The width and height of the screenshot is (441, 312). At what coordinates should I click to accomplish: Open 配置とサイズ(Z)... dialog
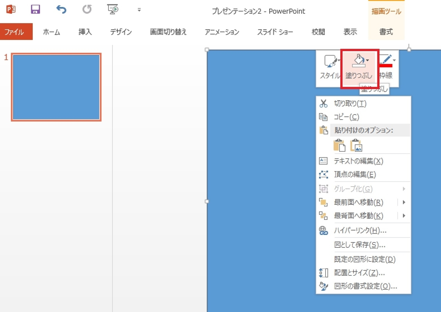(363, 273)
